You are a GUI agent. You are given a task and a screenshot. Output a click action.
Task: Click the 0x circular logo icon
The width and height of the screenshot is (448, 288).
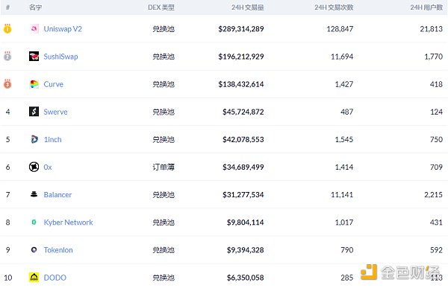[x=34, y=167]
